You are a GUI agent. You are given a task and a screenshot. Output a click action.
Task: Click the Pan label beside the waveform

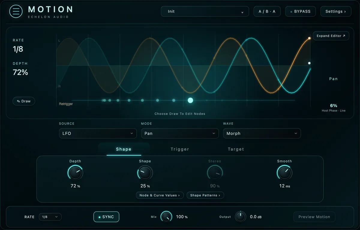tap(333, 79)
